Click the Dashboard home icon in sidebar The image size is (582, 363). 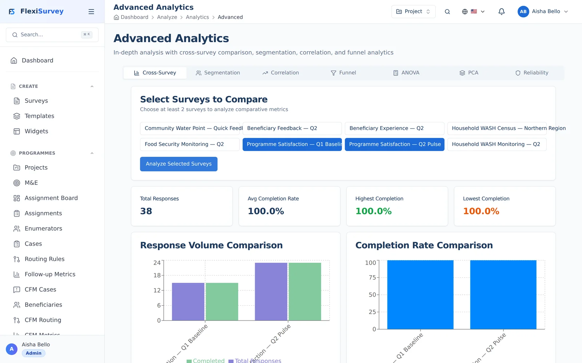(x=14, y=61)
